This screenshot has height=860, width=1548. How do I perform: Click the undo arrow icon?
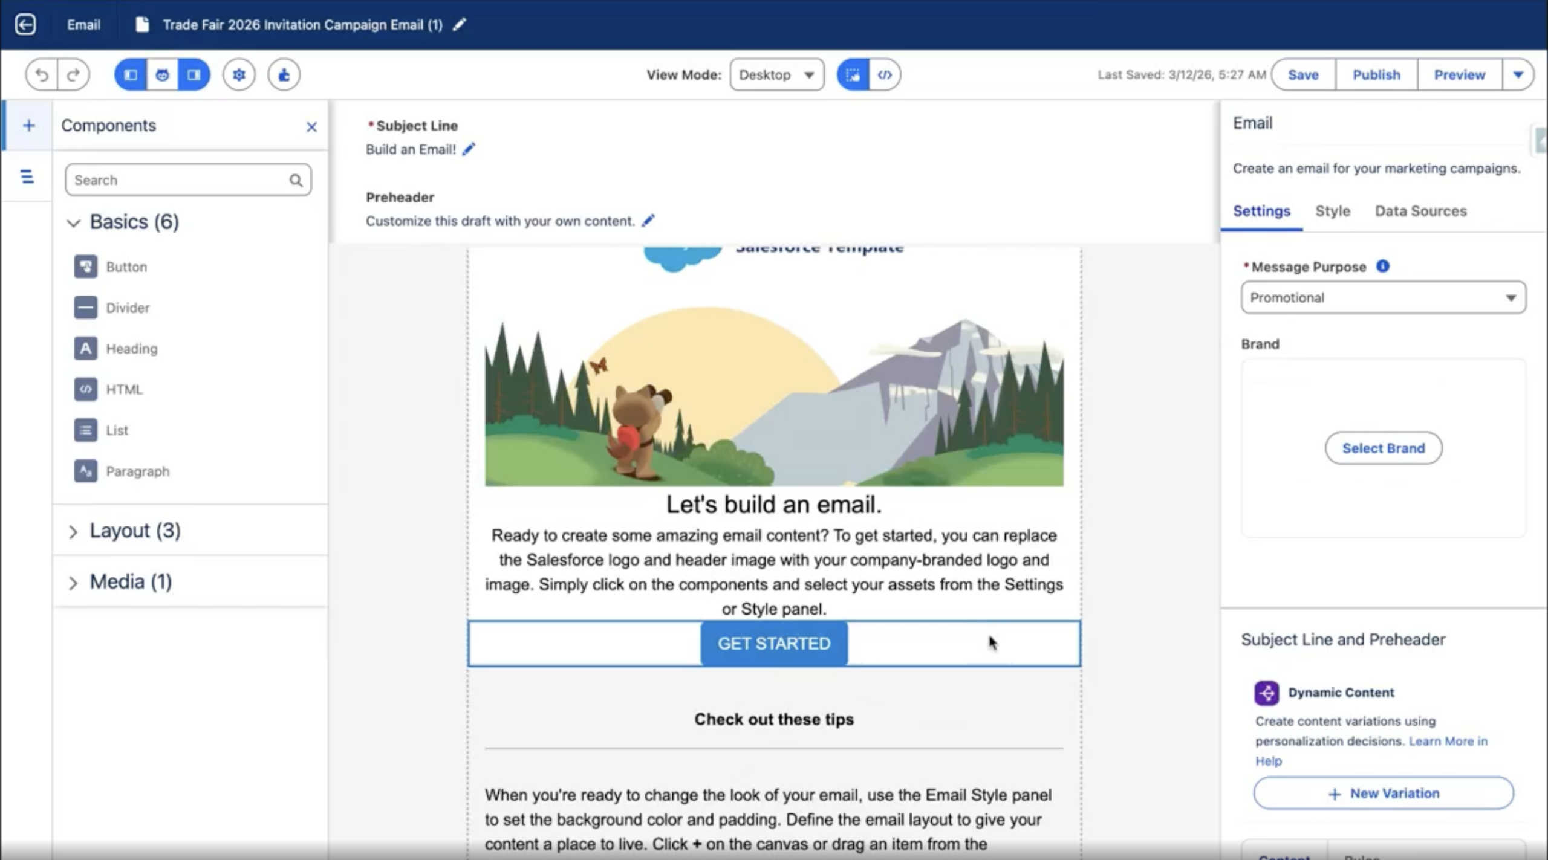pos(42,75)
